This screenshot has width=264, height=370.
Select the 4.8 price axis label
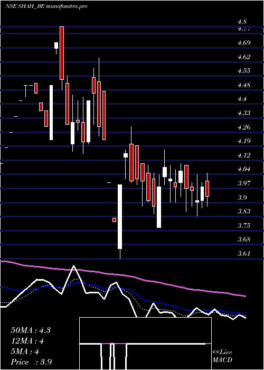242,22
